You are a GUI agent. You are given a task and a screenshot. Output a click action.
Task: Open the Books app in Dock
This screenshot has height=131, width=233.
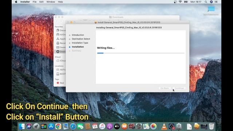click(124, 126)
